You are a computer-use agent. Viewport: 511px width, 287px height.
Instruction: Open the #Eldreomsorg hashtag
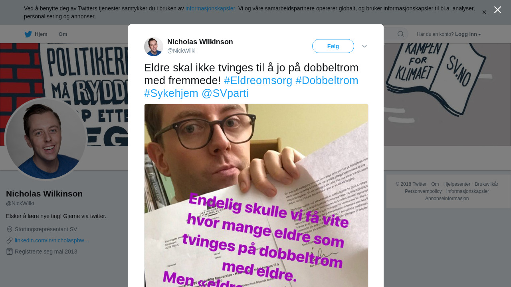pos(258,81)
